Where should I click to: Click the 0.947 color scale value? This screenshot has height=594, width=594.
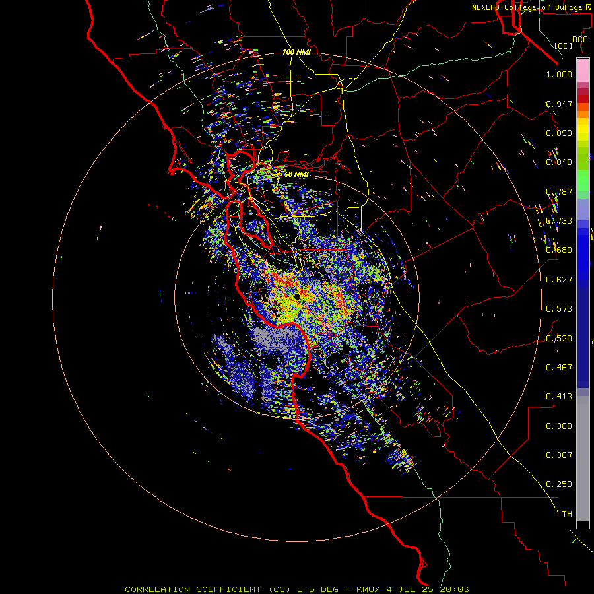(x=559, y=104)
